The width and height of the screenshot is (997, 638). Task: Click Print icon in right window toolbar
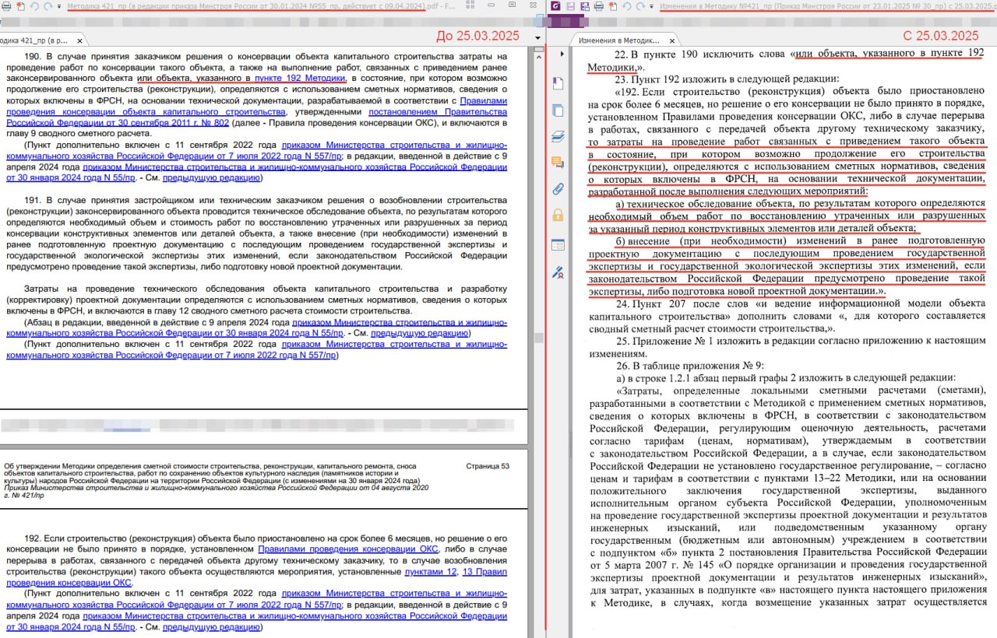(x=599, y=6)
